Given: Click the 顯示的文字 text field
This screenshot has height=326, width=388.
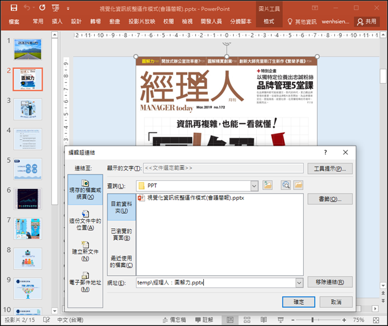Looking at the screenshot, I should (223, 168).
